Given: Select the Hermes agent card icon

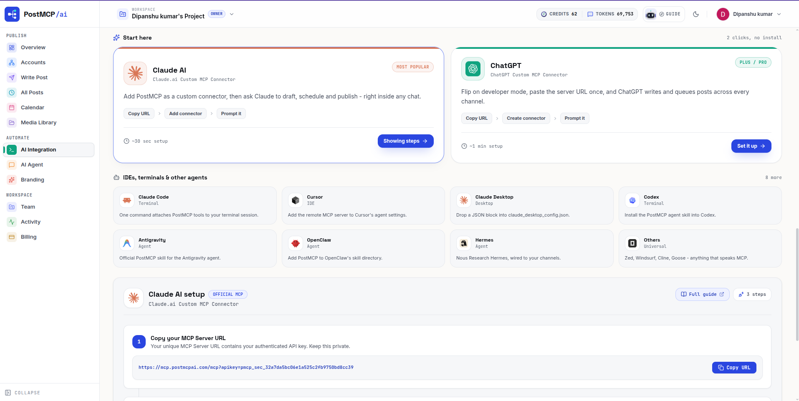Looking at the screenshot, I should click(x=464, y=243).
